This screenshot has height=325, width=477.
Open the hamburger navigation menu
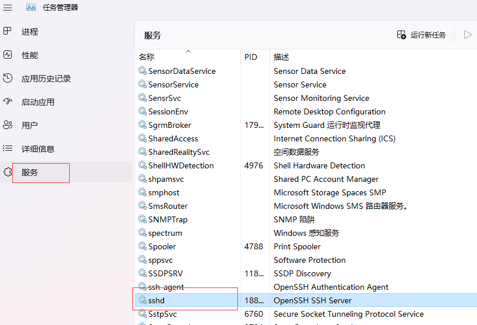point(8,8)
